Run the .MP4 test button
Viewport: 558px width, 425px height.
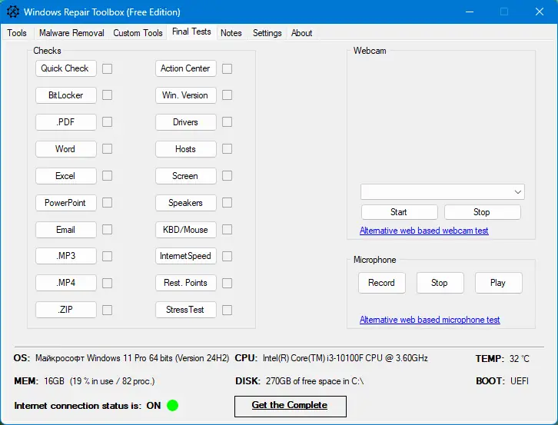pyautogui.click(x=66, y=283)
